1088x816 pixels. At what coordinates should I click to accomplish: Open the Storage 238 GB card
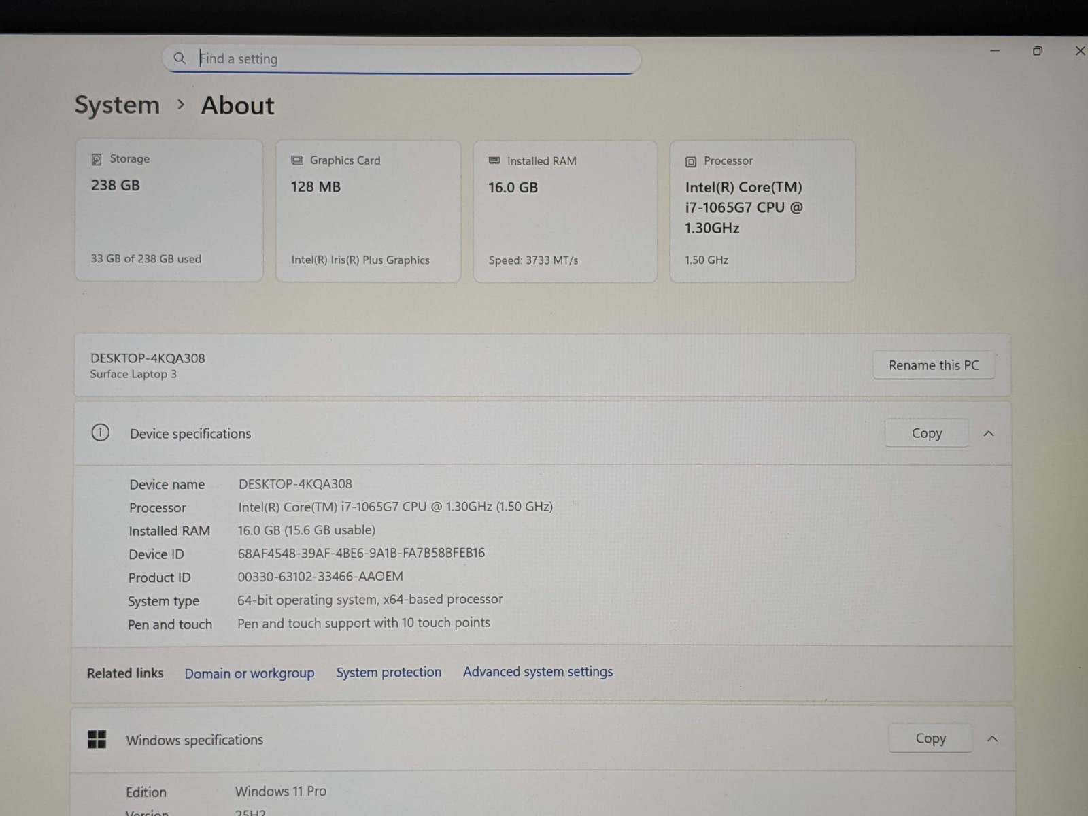(169, 210)
